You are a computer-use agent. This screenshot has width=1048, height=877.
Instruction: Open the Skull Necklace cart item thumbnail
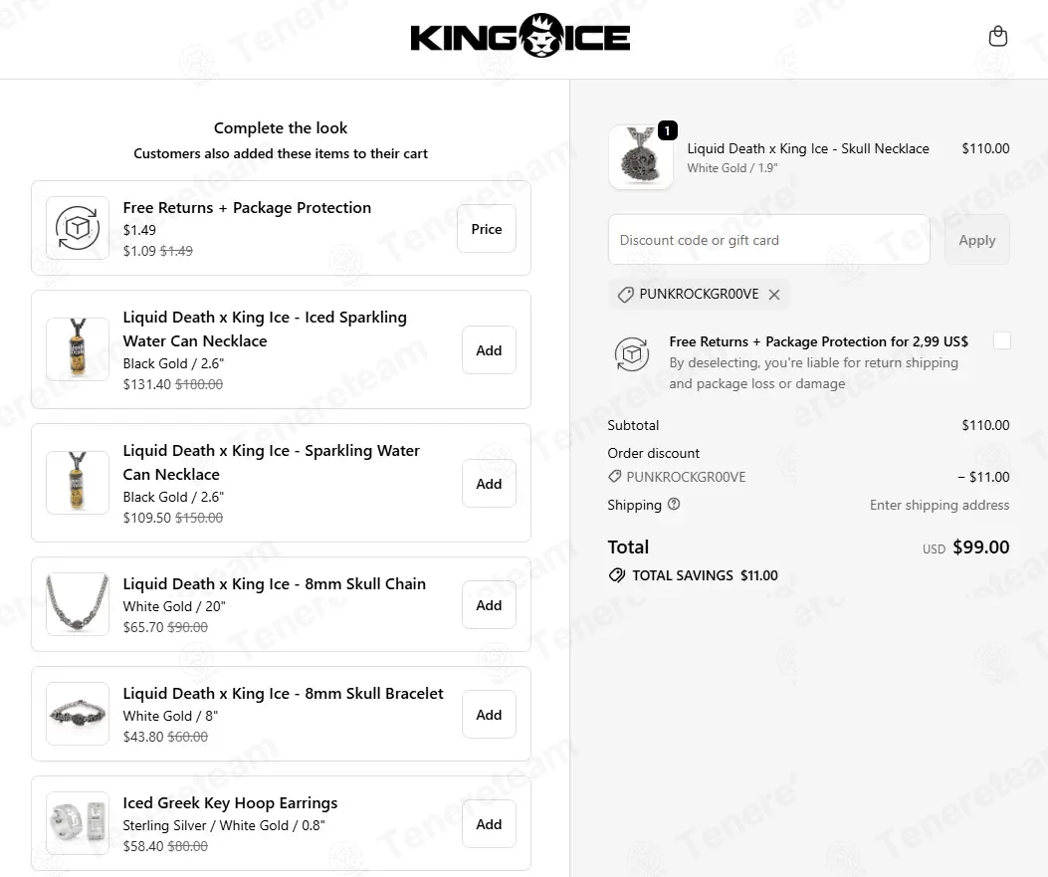[x=641, y=157]
